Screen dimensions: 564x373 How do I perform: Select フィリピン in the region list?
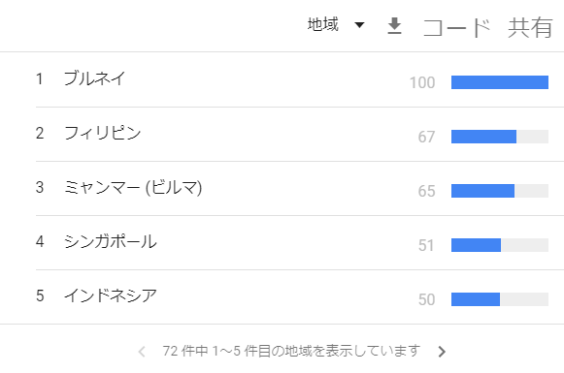coord(102,133)
